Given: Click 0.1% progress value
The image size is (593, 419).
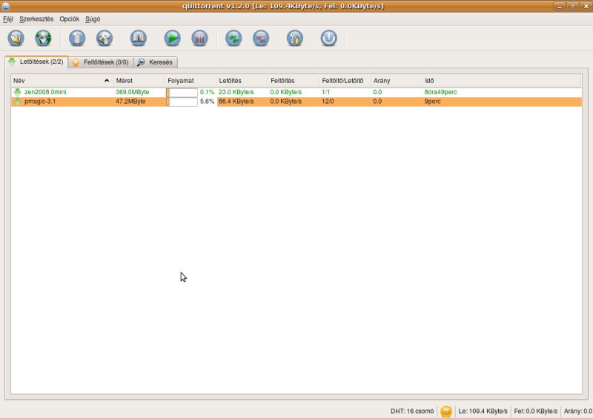Looking at the screenshot, I should coord(208,92).
